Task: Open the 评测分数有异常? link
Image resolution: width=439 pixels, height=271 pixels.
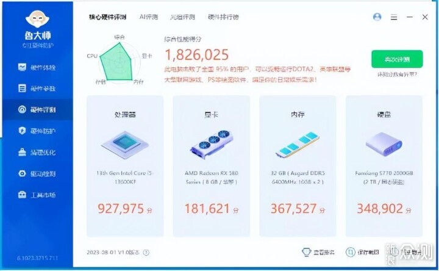Action: click(x=397, y=74)
